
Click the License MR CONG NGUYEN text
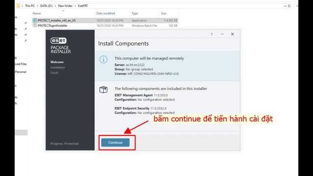pyautogui.click(x=147, y=74)
